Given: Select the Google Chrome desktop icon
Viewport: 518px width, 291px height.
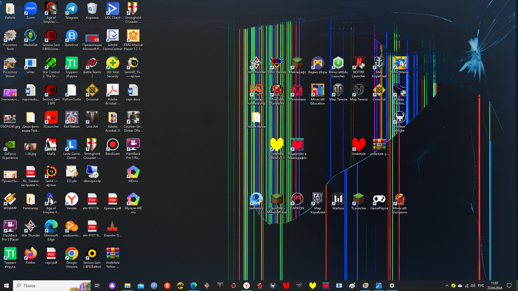Looking at the screenshot, I should [72, 257].
